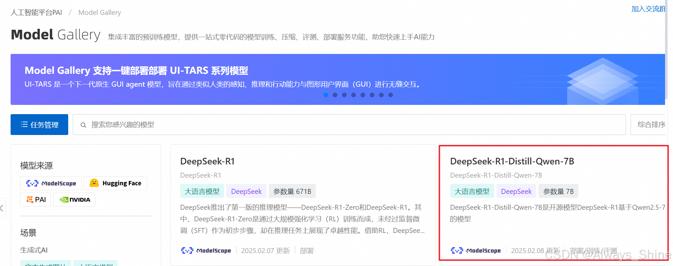Screen dimensions: 673x266
Task: Click the search magnifier icon
Action: 83,125
